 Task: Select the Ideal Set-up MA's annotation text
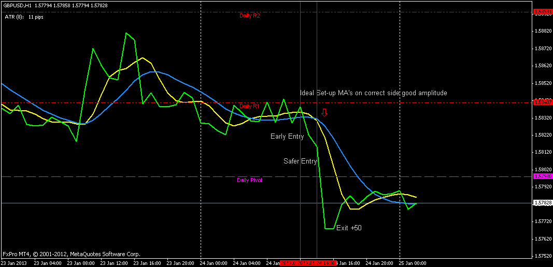pyautogui.click(x=374, y=93)
